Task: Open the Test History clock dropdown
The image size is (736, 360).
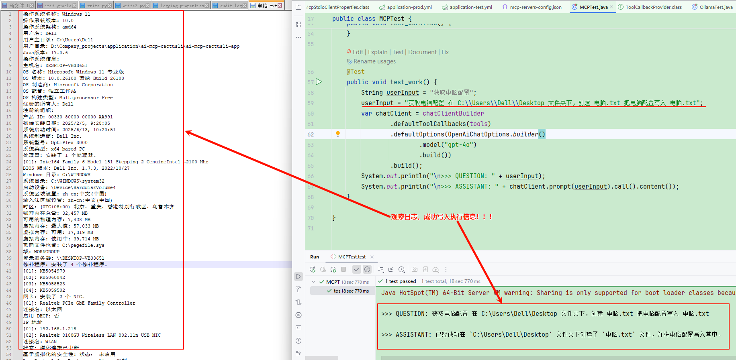Action: coord(402,269)
